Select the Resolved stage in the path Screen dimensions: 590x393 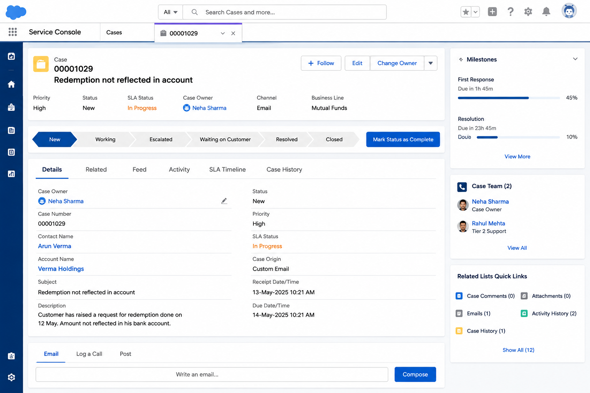point(287,139)
